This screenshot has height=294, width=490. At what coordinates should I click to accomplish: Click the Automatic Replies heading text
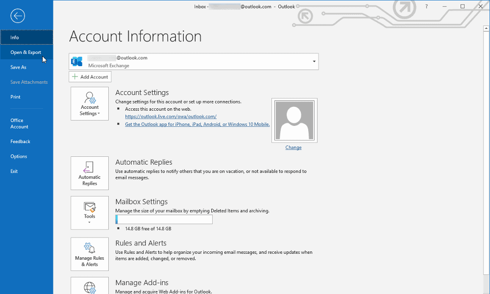click(x=144, y=162)
